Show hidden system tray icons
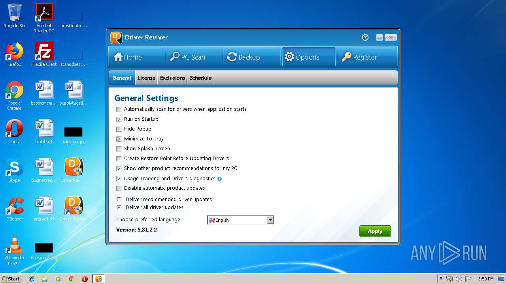The width and height of the screenshot is (506, 284). [x=441, y=279]
